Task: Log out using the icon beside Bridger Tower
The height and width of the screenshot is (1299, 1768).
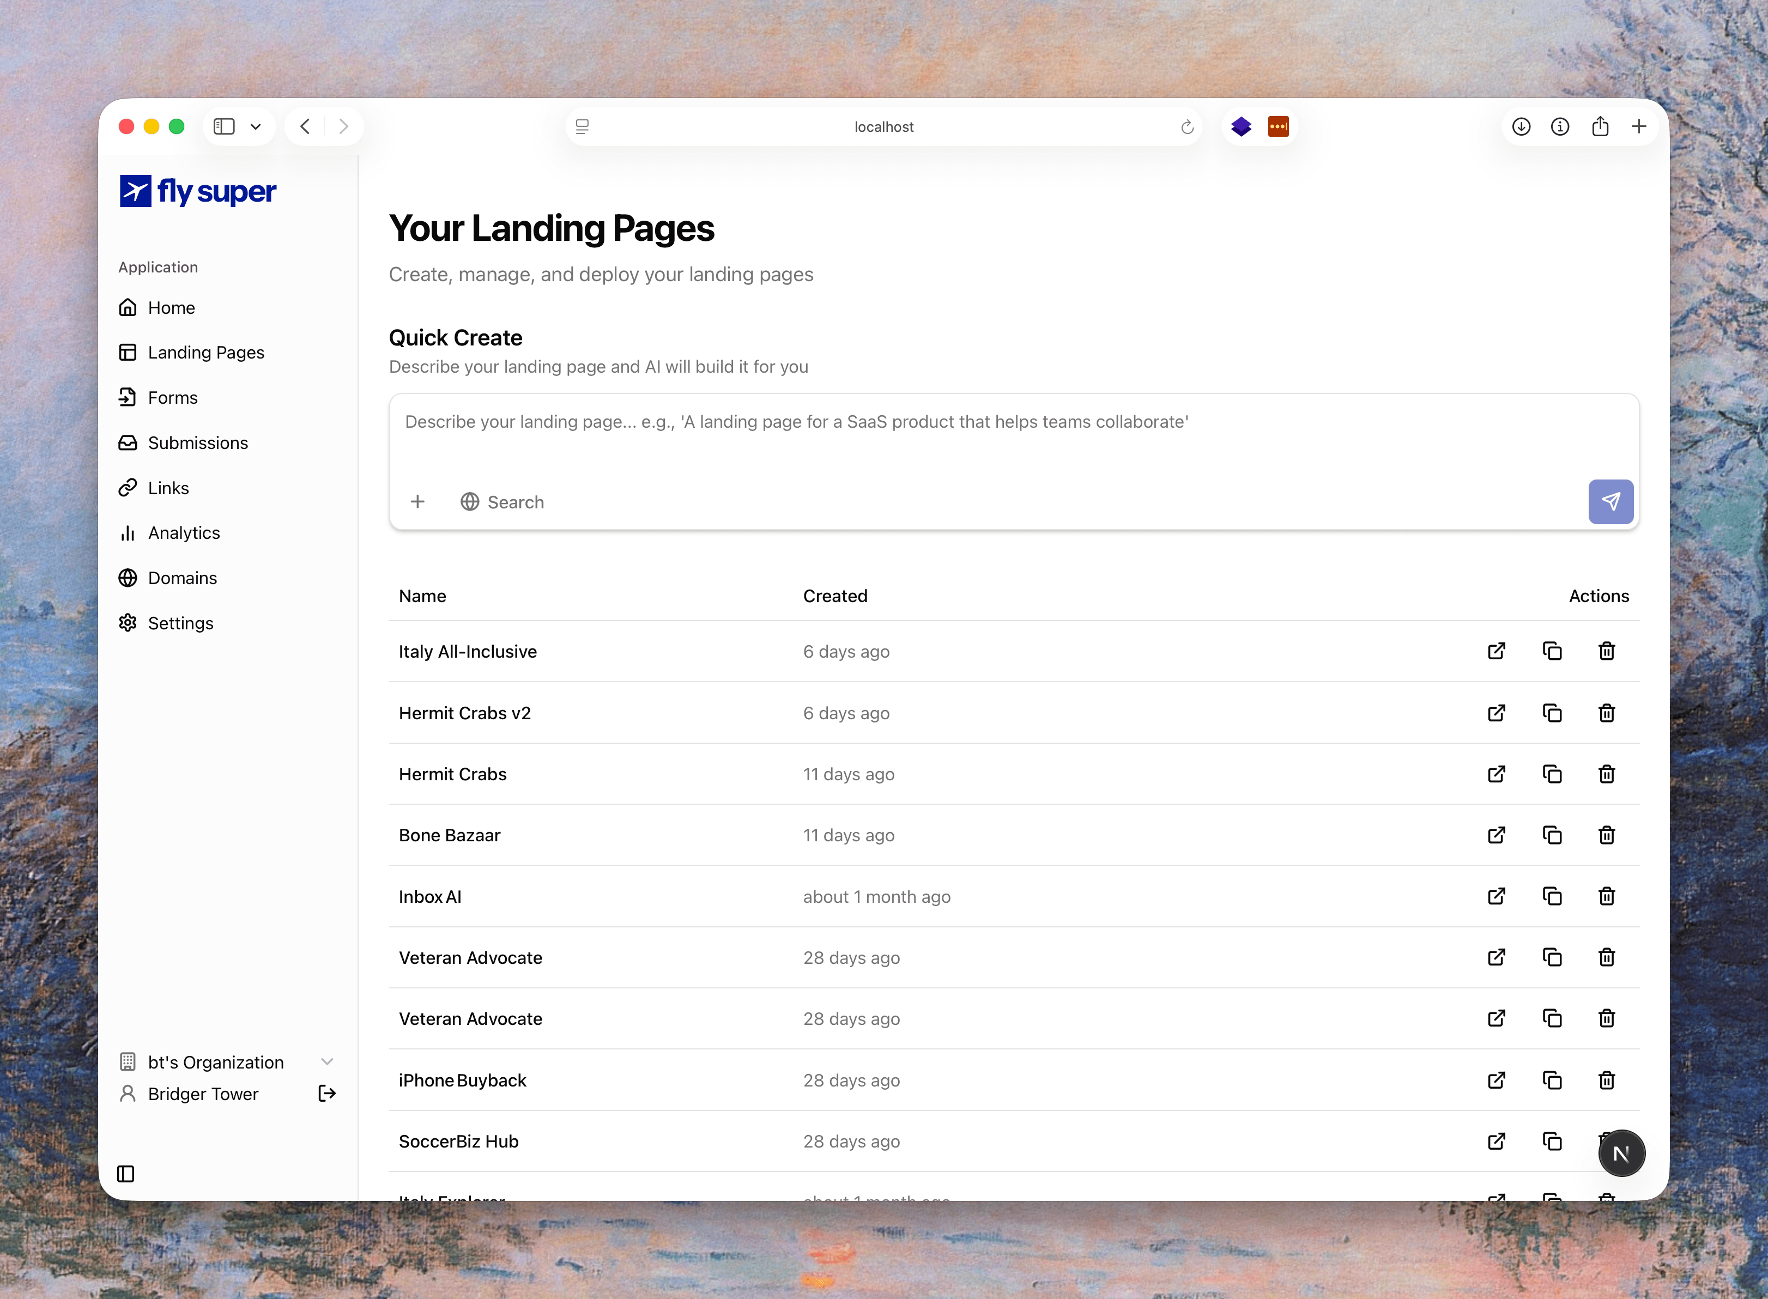Action: click(x=326, y=1094)
